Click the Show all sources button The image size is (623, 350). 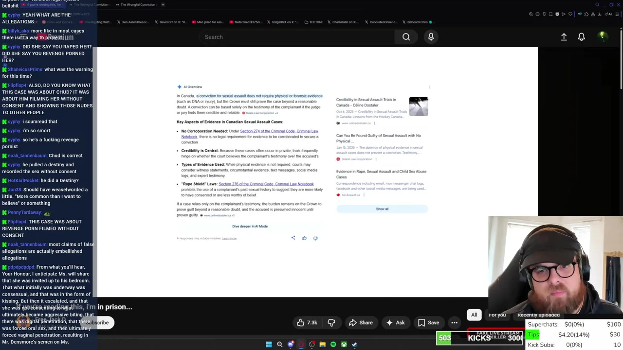[382, 209]
